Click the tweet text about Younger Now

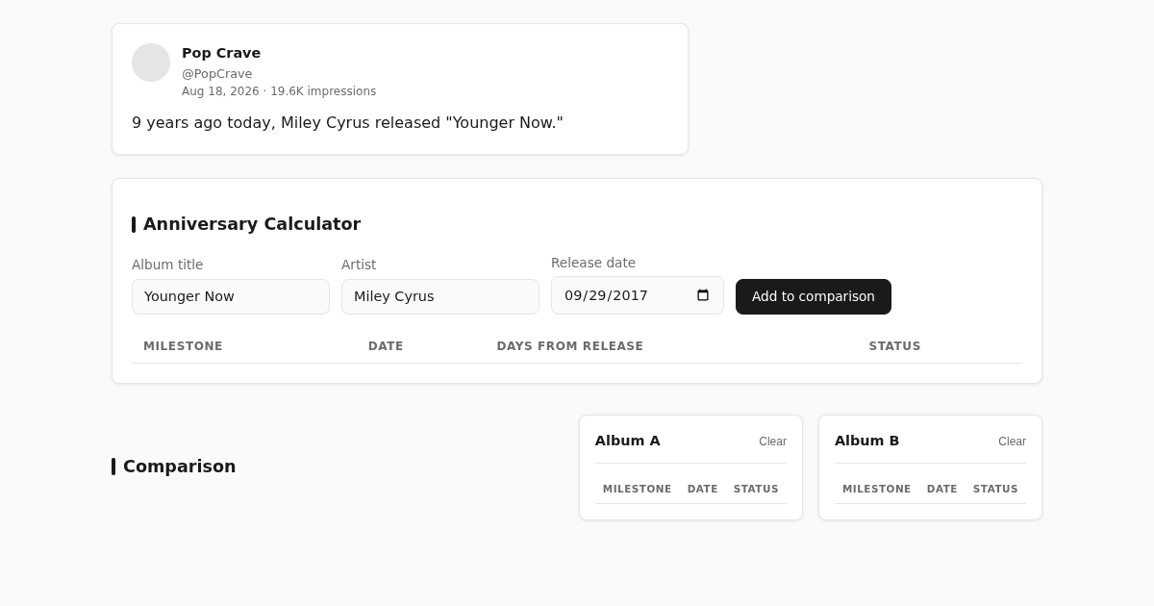pyautogui.click(x=347, y=123)
